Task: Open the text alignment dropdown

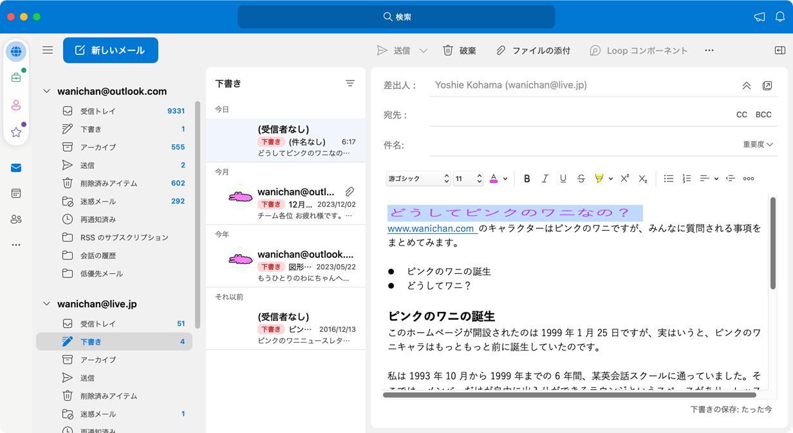Action: point(709,178)
